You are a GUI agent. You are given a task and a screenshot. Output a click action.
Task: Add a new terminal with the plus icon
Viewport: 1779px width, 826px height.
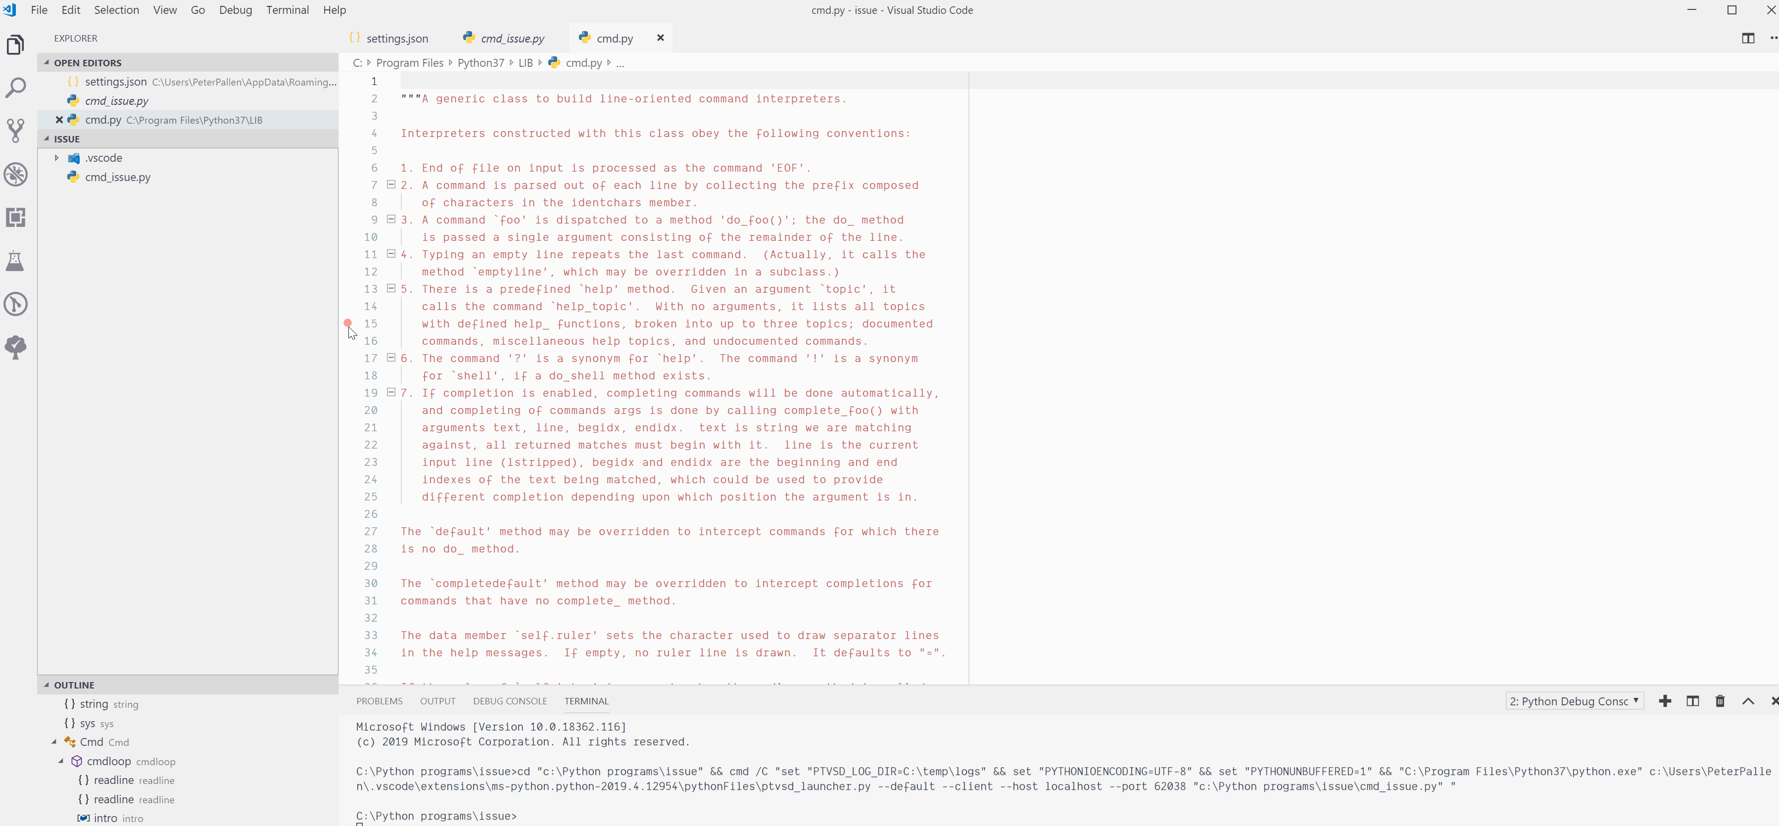(1666, 701)
